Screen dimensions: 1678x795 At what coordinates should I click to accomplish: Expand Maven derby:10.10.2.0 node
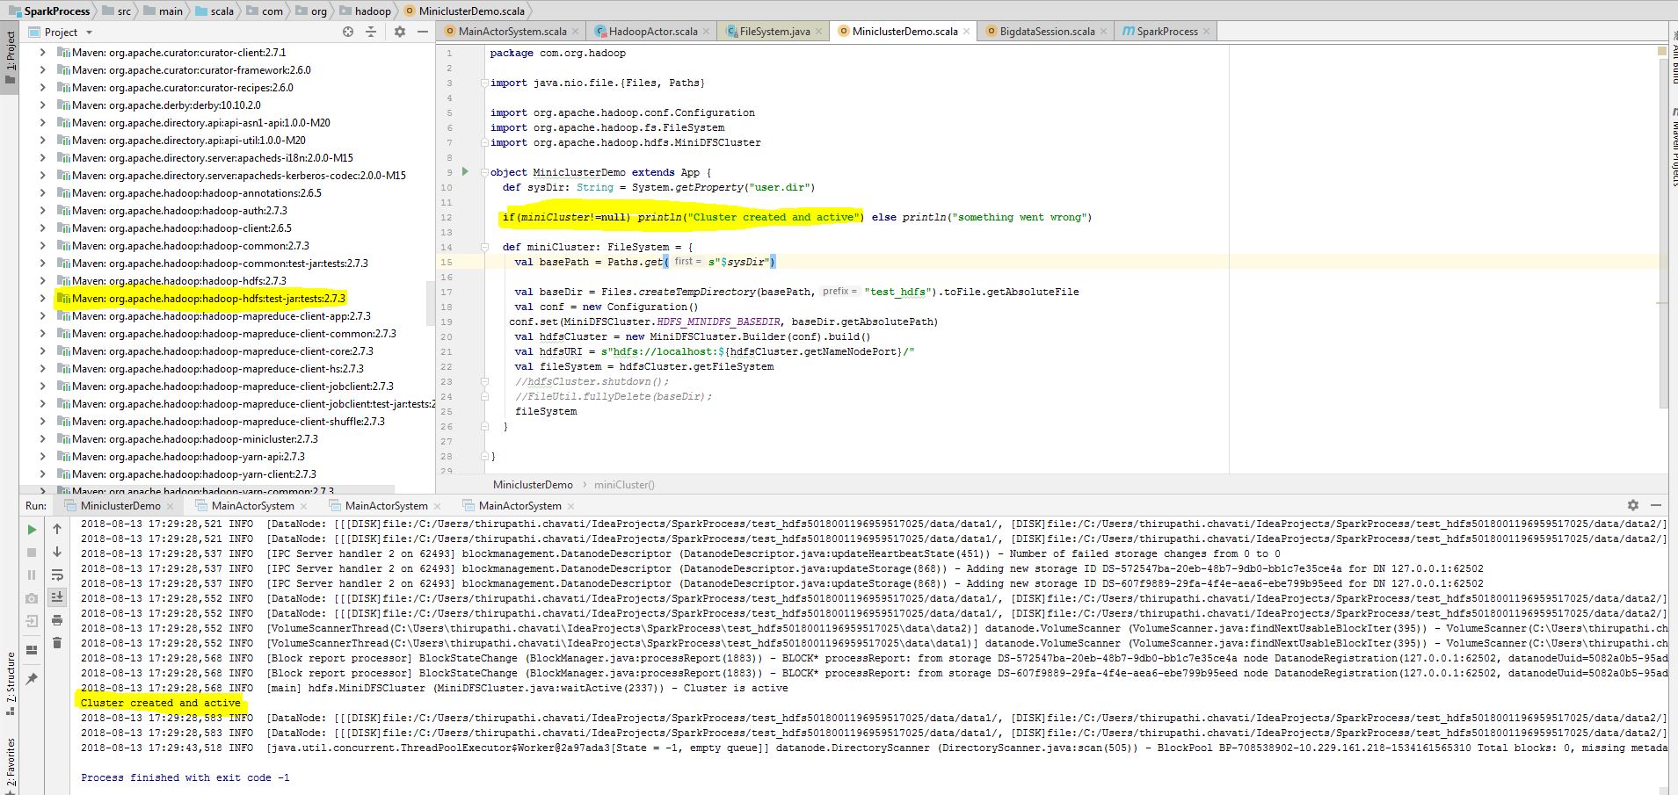(x=42, y=105)
